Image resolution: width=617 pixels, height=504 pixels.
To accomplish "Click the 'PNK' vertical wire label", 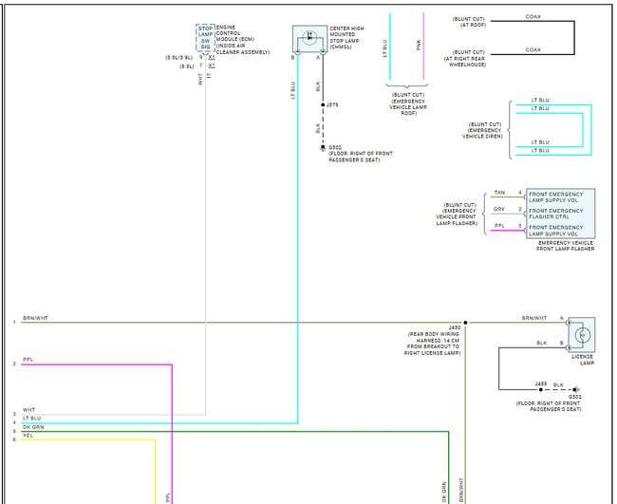I will [419, 45].
